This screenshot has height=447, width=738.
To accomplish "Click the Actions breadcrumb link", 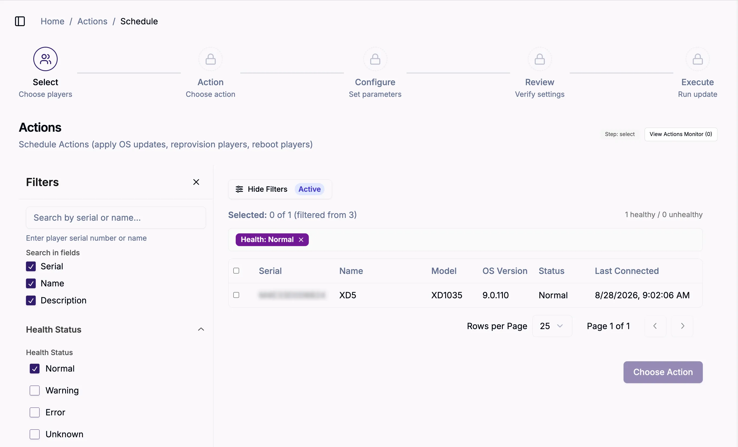I will point(92,21).
